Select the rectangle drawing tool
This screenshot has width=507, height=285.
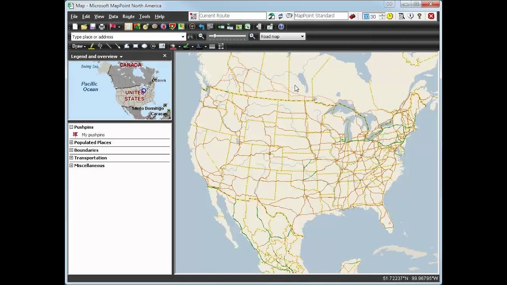click(135, 46)
